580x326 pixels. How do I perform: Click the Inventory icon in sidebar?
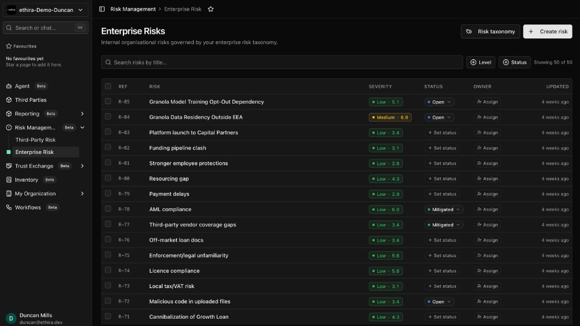pyautogui.click(x=9, y=179)
